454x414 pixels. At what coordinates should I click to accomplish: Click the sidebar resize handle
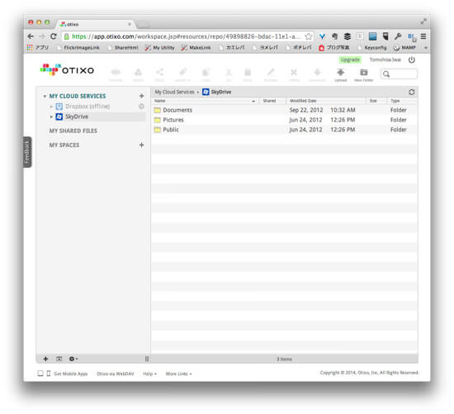click(147, 359)
